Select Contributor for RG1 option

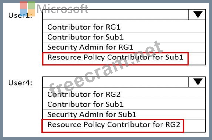84,27
